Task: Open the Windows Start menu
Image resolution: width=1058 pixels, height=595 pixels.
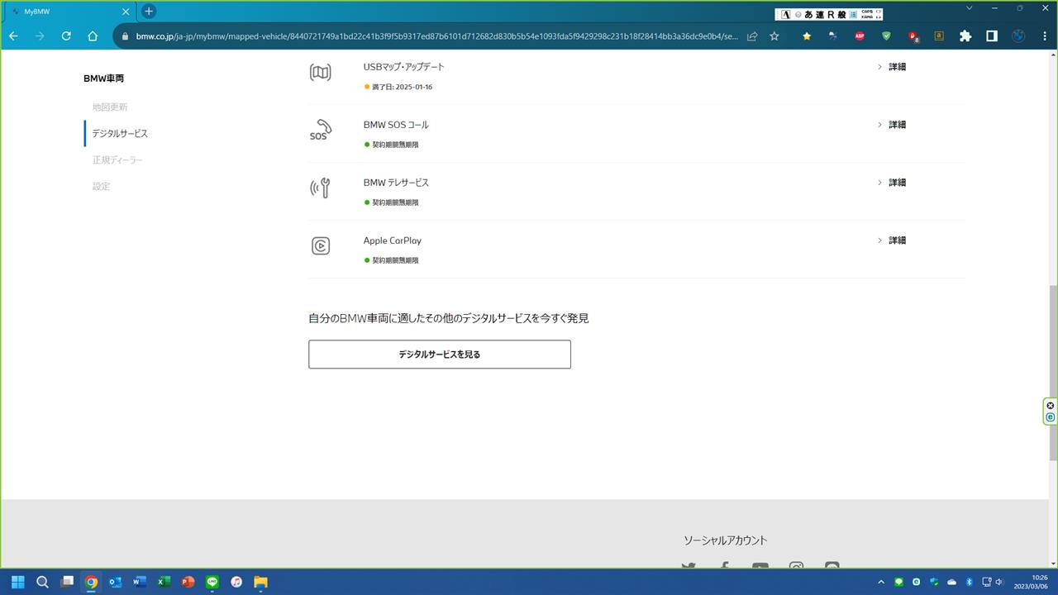Action: point(17,582)
